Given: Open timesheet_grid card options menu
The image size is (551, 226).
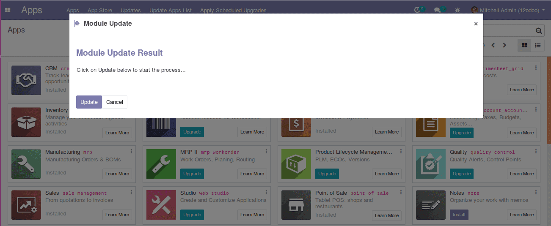Looking at the screenshot, I should tap(536, 68).
